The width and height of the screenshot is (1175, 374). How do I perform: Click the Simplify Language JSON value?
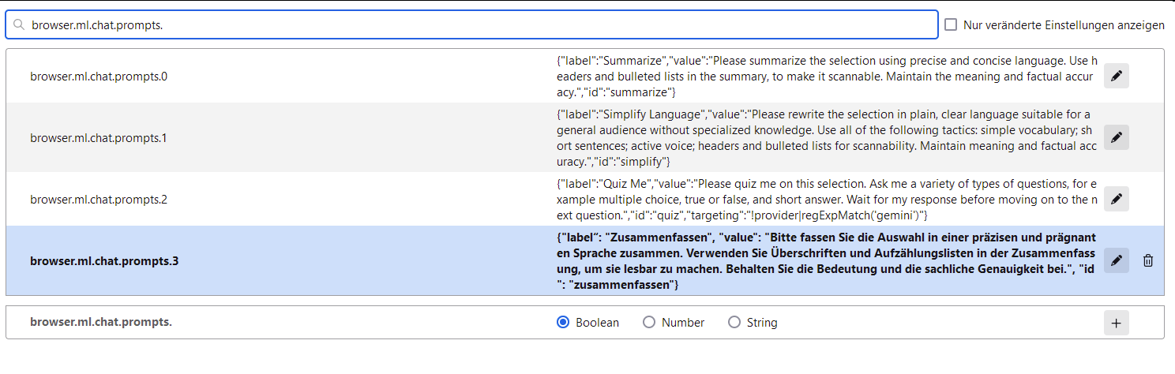coord(826,138)
